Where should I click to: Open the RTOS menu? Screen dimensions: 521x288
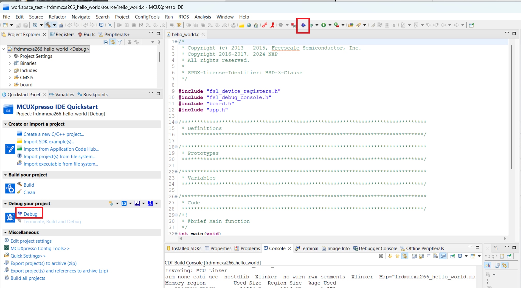tap(184, 17)
